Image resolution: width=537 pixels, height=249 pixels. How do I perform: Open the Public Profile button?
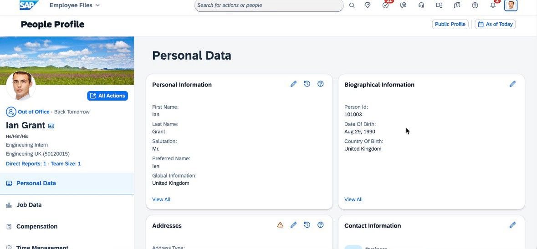[450, 24]
